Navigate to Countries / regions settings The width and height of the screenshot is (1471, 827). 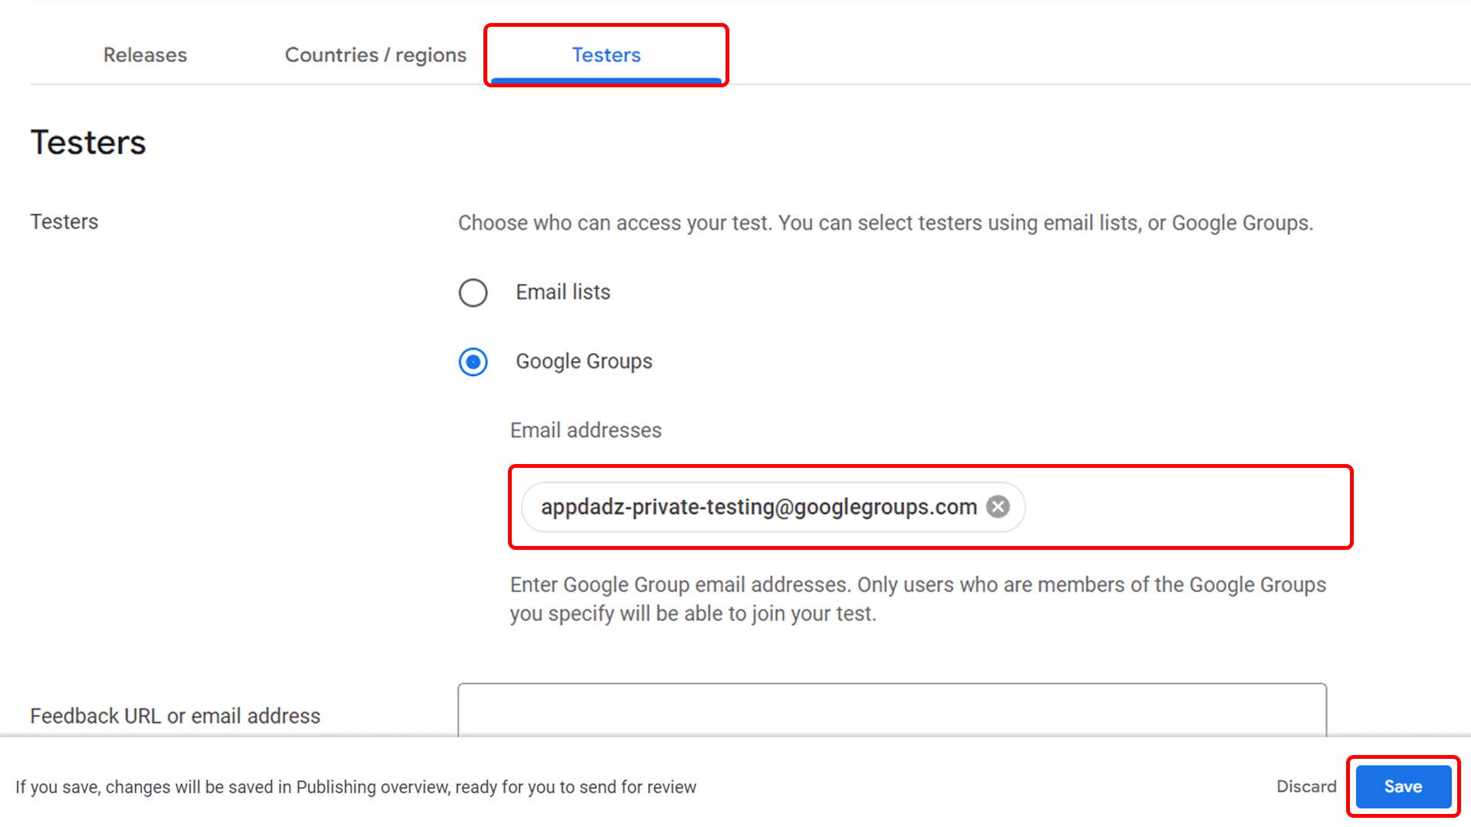point(375,54)
